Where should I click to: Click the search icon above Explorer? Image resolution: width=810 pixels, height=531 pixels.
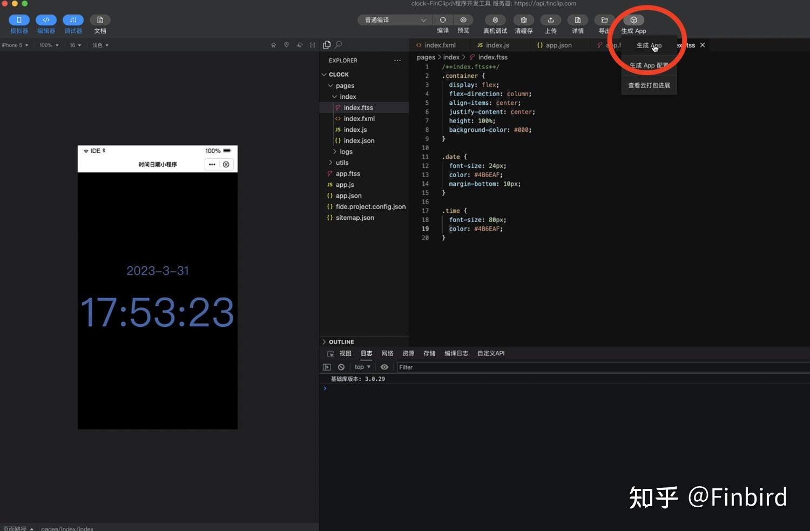(339, 45)
